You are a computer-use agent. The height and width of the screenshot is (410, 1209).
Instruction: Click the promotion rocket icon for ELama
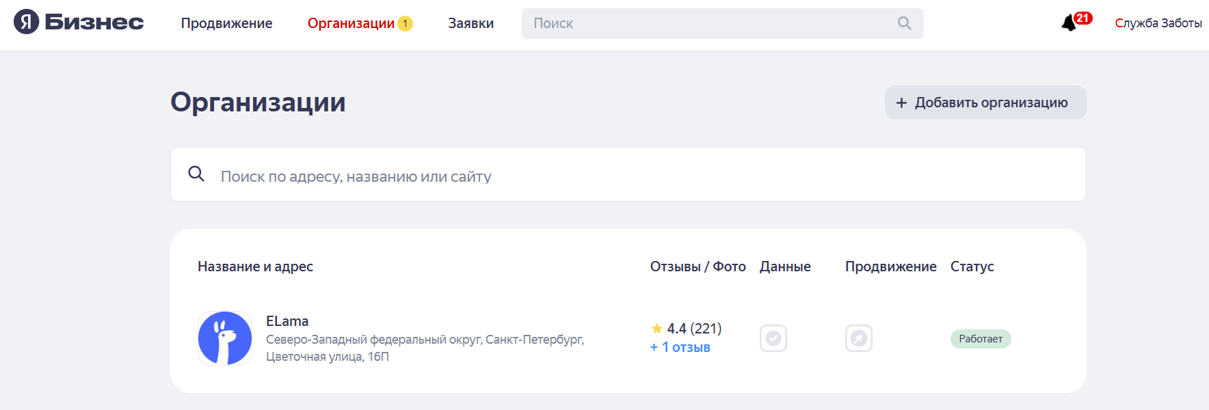point(859,338)
